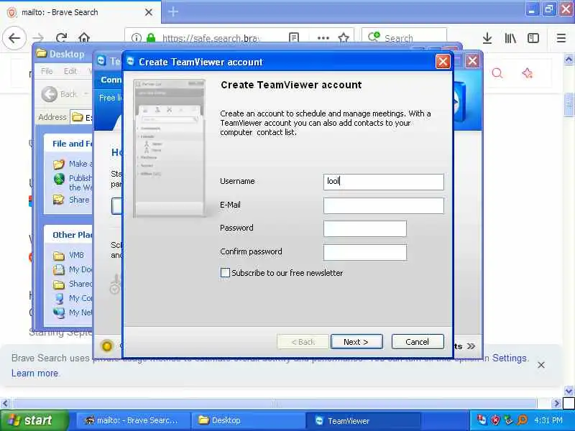Click the Next button
The image size is (575, 431).
click(x=356, y=342)
